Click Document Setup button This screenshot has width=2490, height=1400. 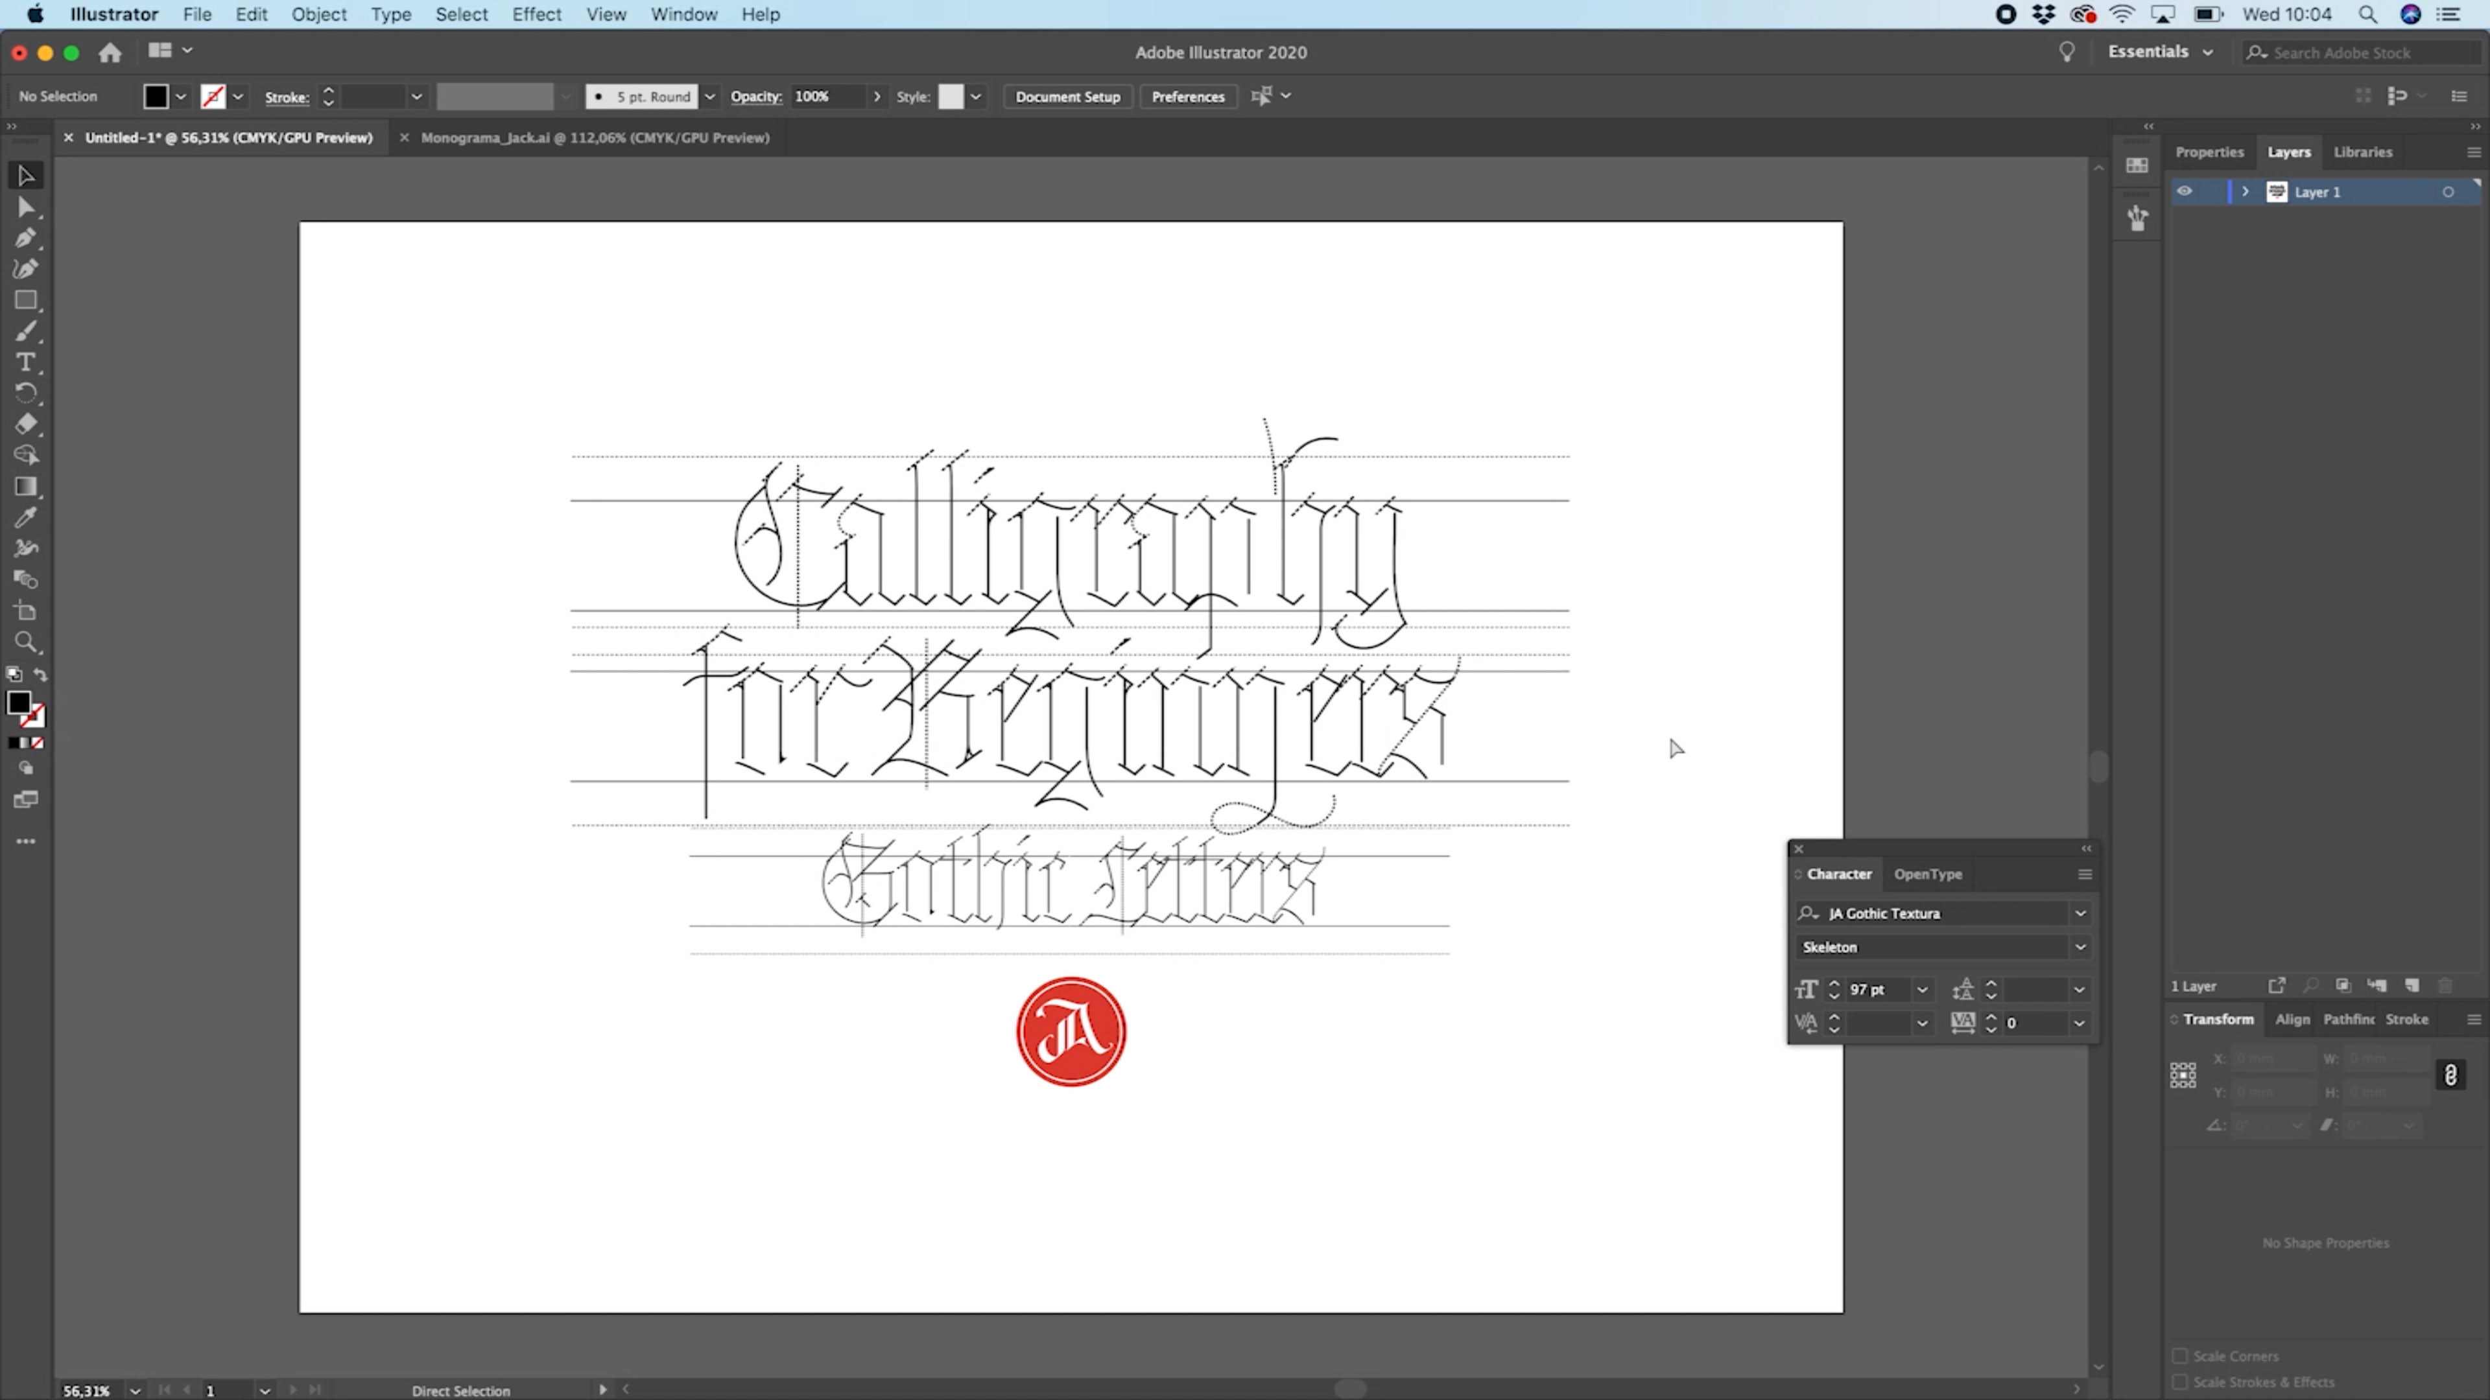click(x=1067, y=97)
